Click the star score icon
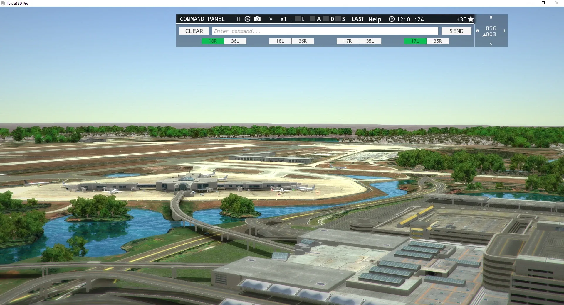564x305 pixels. (471, 19)
